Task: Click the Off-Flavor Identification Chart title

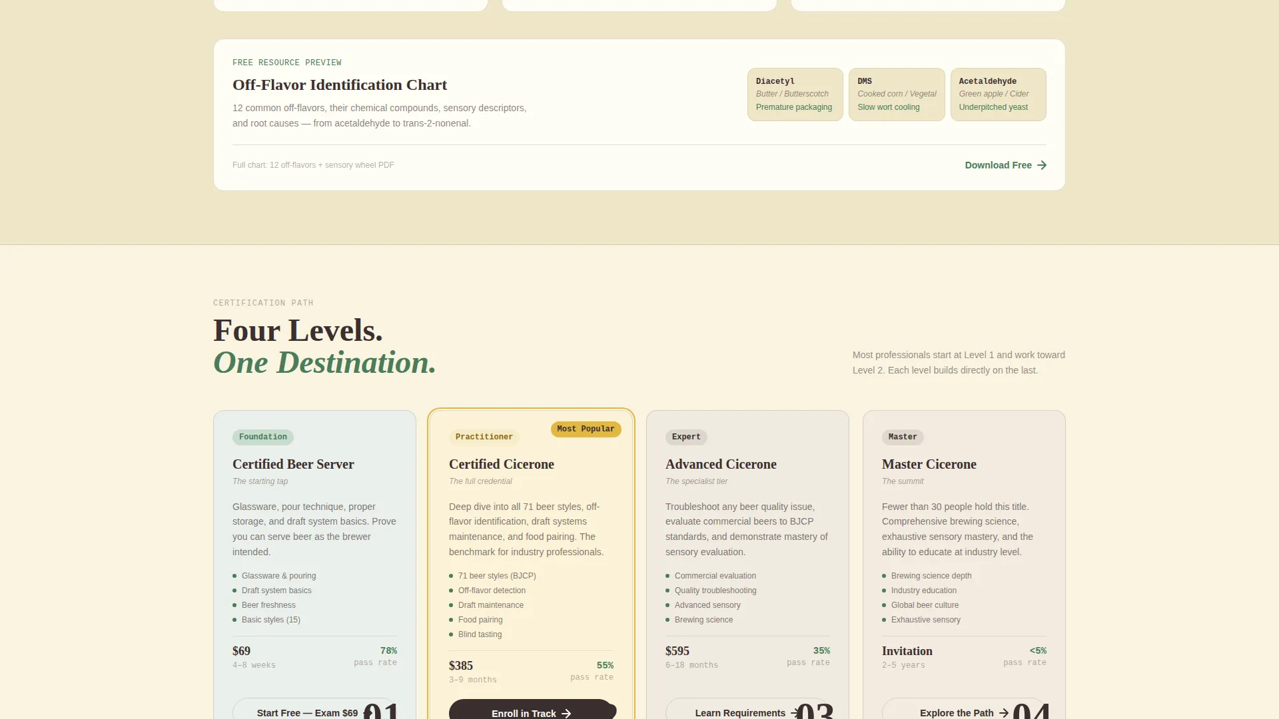Action: [x=340, y=85]
